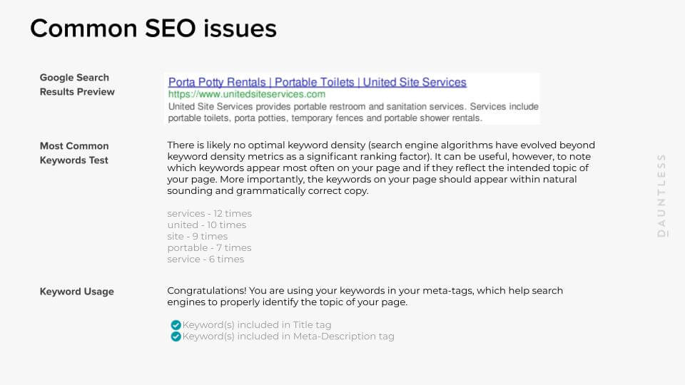Image resolution: width=685 pixels, height=385 pixels.
Task: Click the 'services - 12 times' keyword line
Action: click(x=209, y=214)
